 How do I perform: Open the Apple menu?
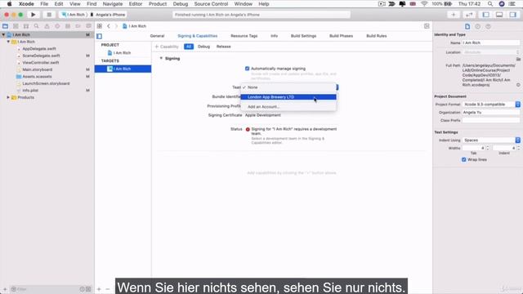[x=9, y=4]
